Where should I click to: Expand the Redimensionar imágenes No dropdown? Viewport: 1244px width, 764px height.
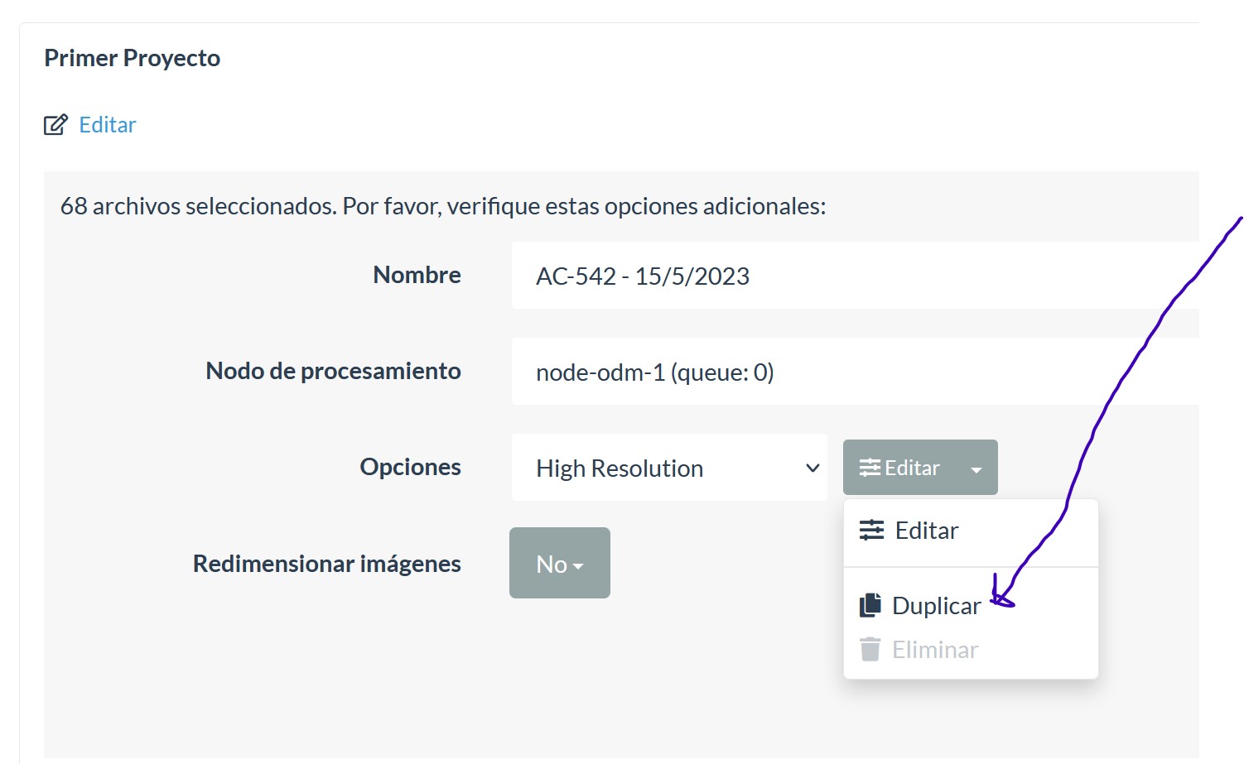559,563
